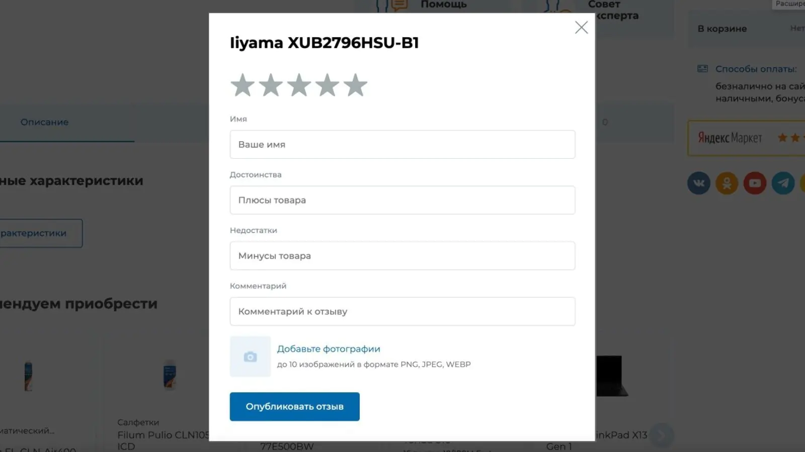Viewport: 805px width, 452px height.
Task: Click the payment methods card icon
Action: [x=702, y=69]
